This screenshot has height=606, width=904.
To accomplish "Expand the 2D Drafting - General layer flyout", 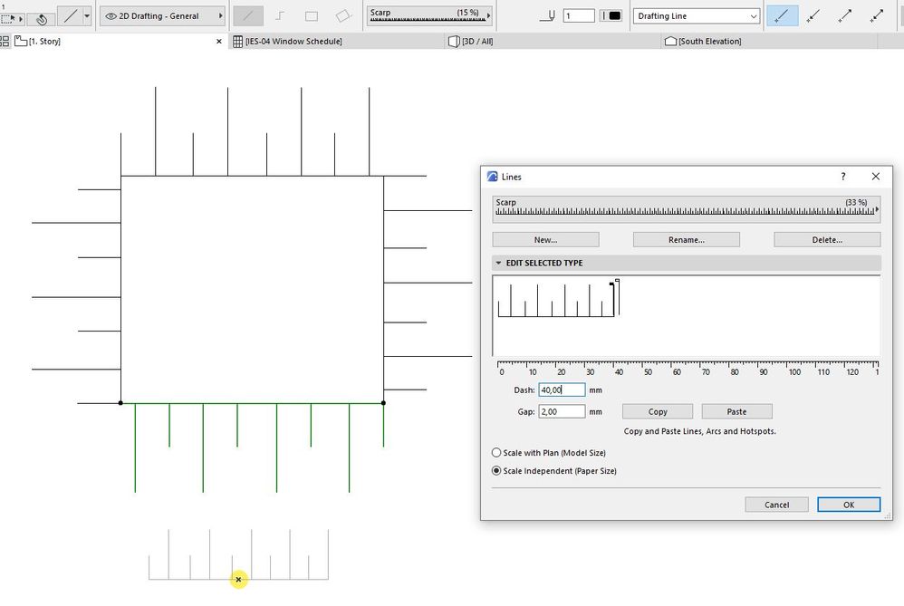I will [x=220, y=16].
